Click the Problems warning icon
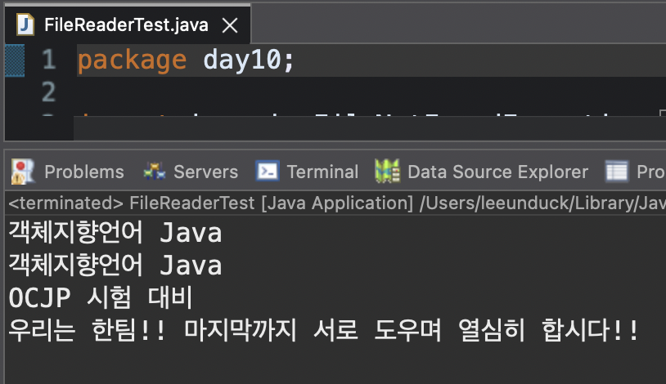Screen dimensions: 666x384 [x=22, y=172]
